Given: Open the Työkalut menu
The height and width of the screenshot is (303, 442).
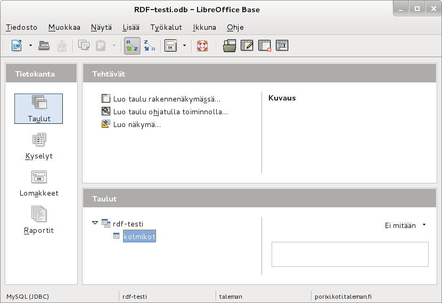Looking at the screenshot, I should [x=166, y=27].
